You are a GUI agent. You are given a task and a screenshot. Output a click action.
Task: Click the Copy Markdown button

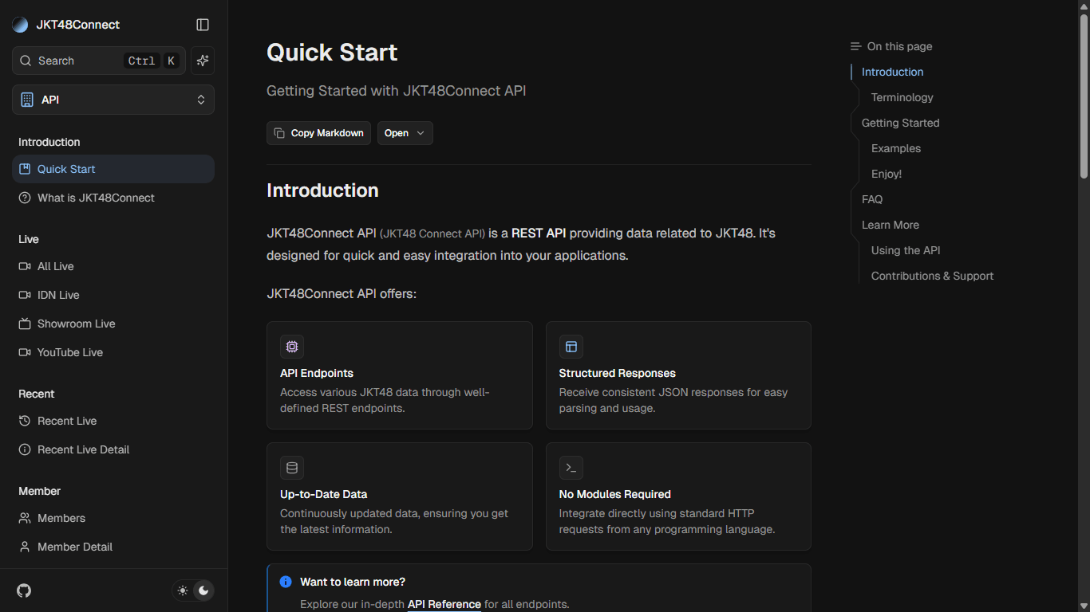(x=318, y=133)
